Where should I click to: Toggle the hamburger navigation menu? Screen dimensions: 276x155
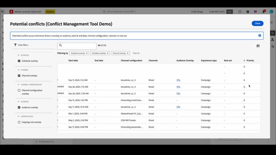coord(2,12)
